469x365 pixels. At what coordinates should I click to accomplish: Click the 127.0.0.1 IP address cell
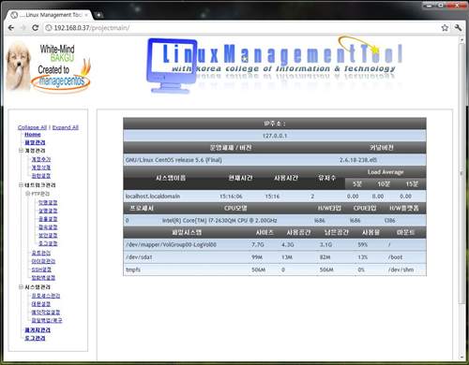(275, 136)
